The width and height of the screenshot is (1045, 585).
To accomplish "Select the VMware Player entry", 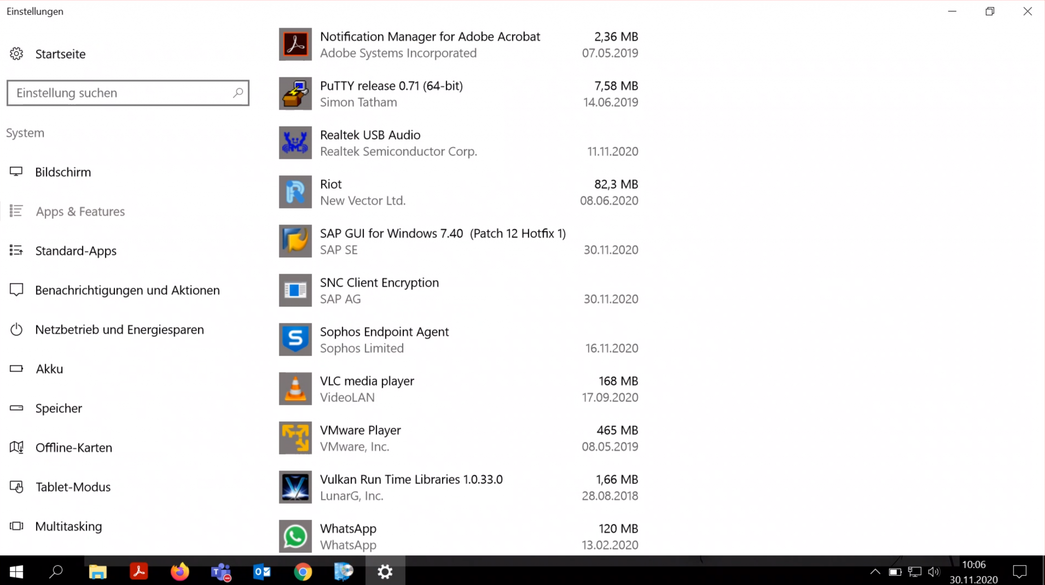I will 458,438.
